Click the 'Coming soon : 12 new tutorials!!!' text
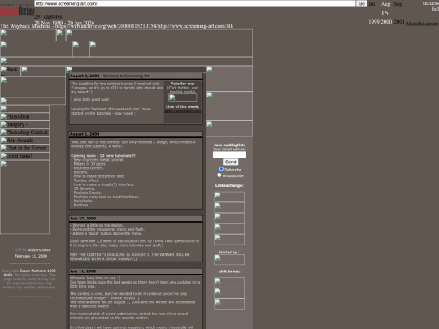The width and height of the screenshot is (439, 329). click(x=103, y=155)
